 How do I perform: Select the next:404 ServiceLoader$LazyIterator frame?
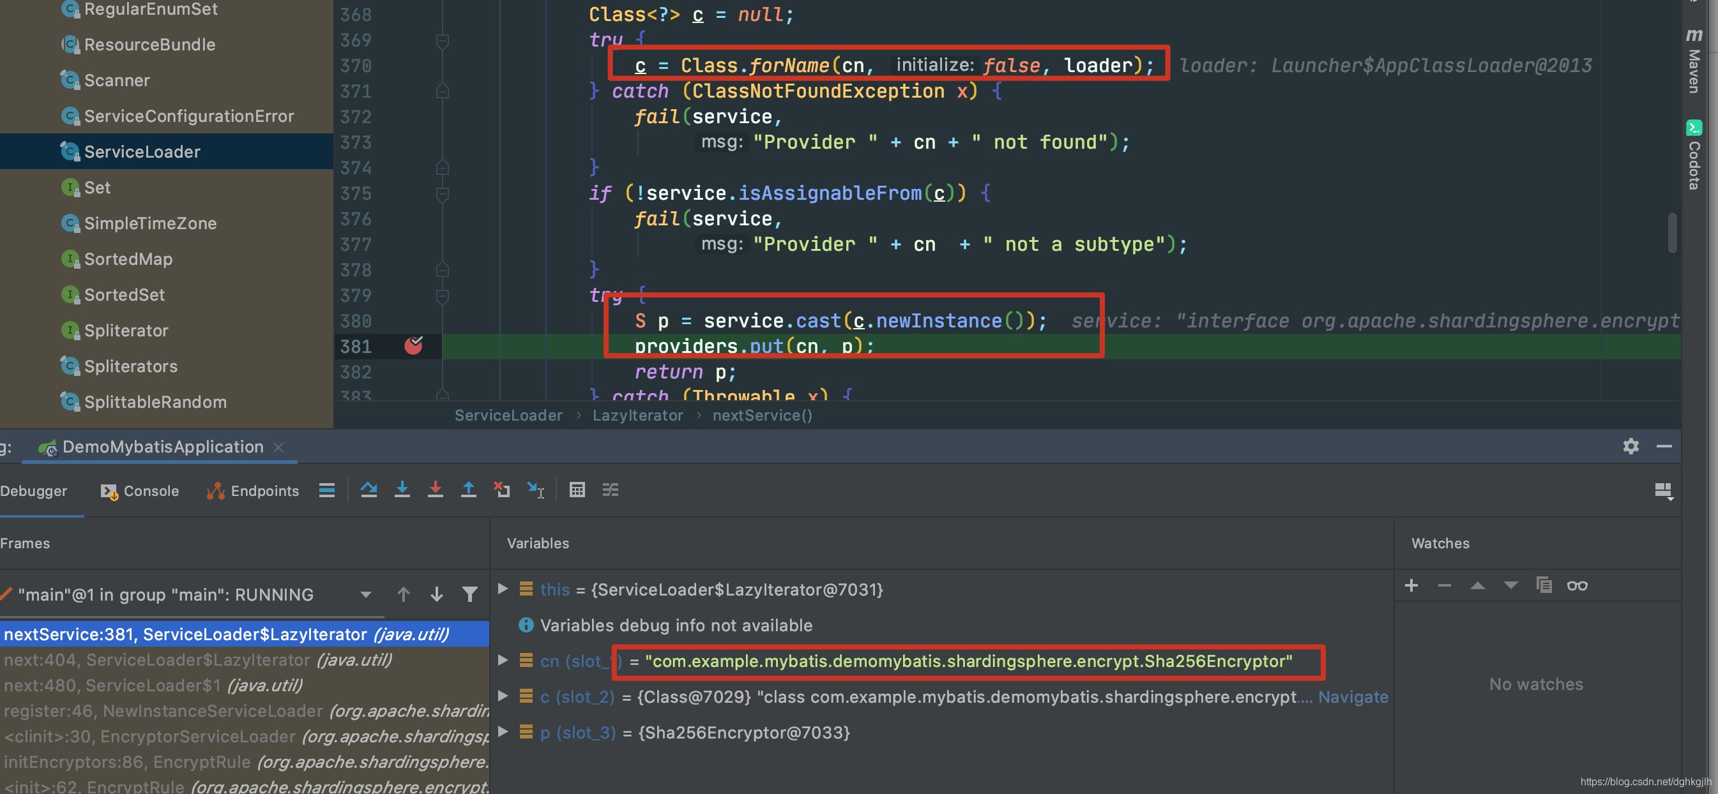pos(244,660)
